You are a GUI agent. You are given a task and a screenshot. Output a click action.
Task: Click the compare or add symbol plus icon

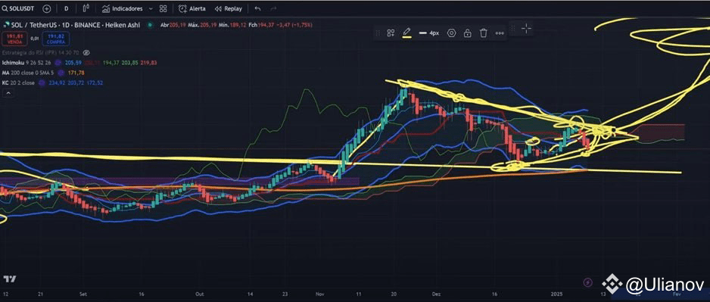pos(47,8)
